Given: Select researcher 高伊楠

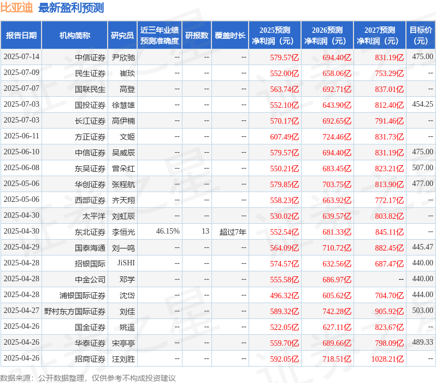Looking at the screenshot, I should point(123,121).
